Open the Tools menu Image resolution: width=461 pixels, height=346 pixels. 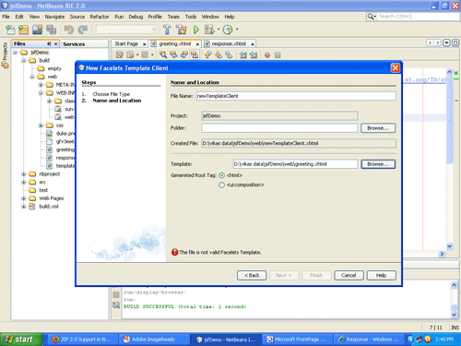(191, 17)
